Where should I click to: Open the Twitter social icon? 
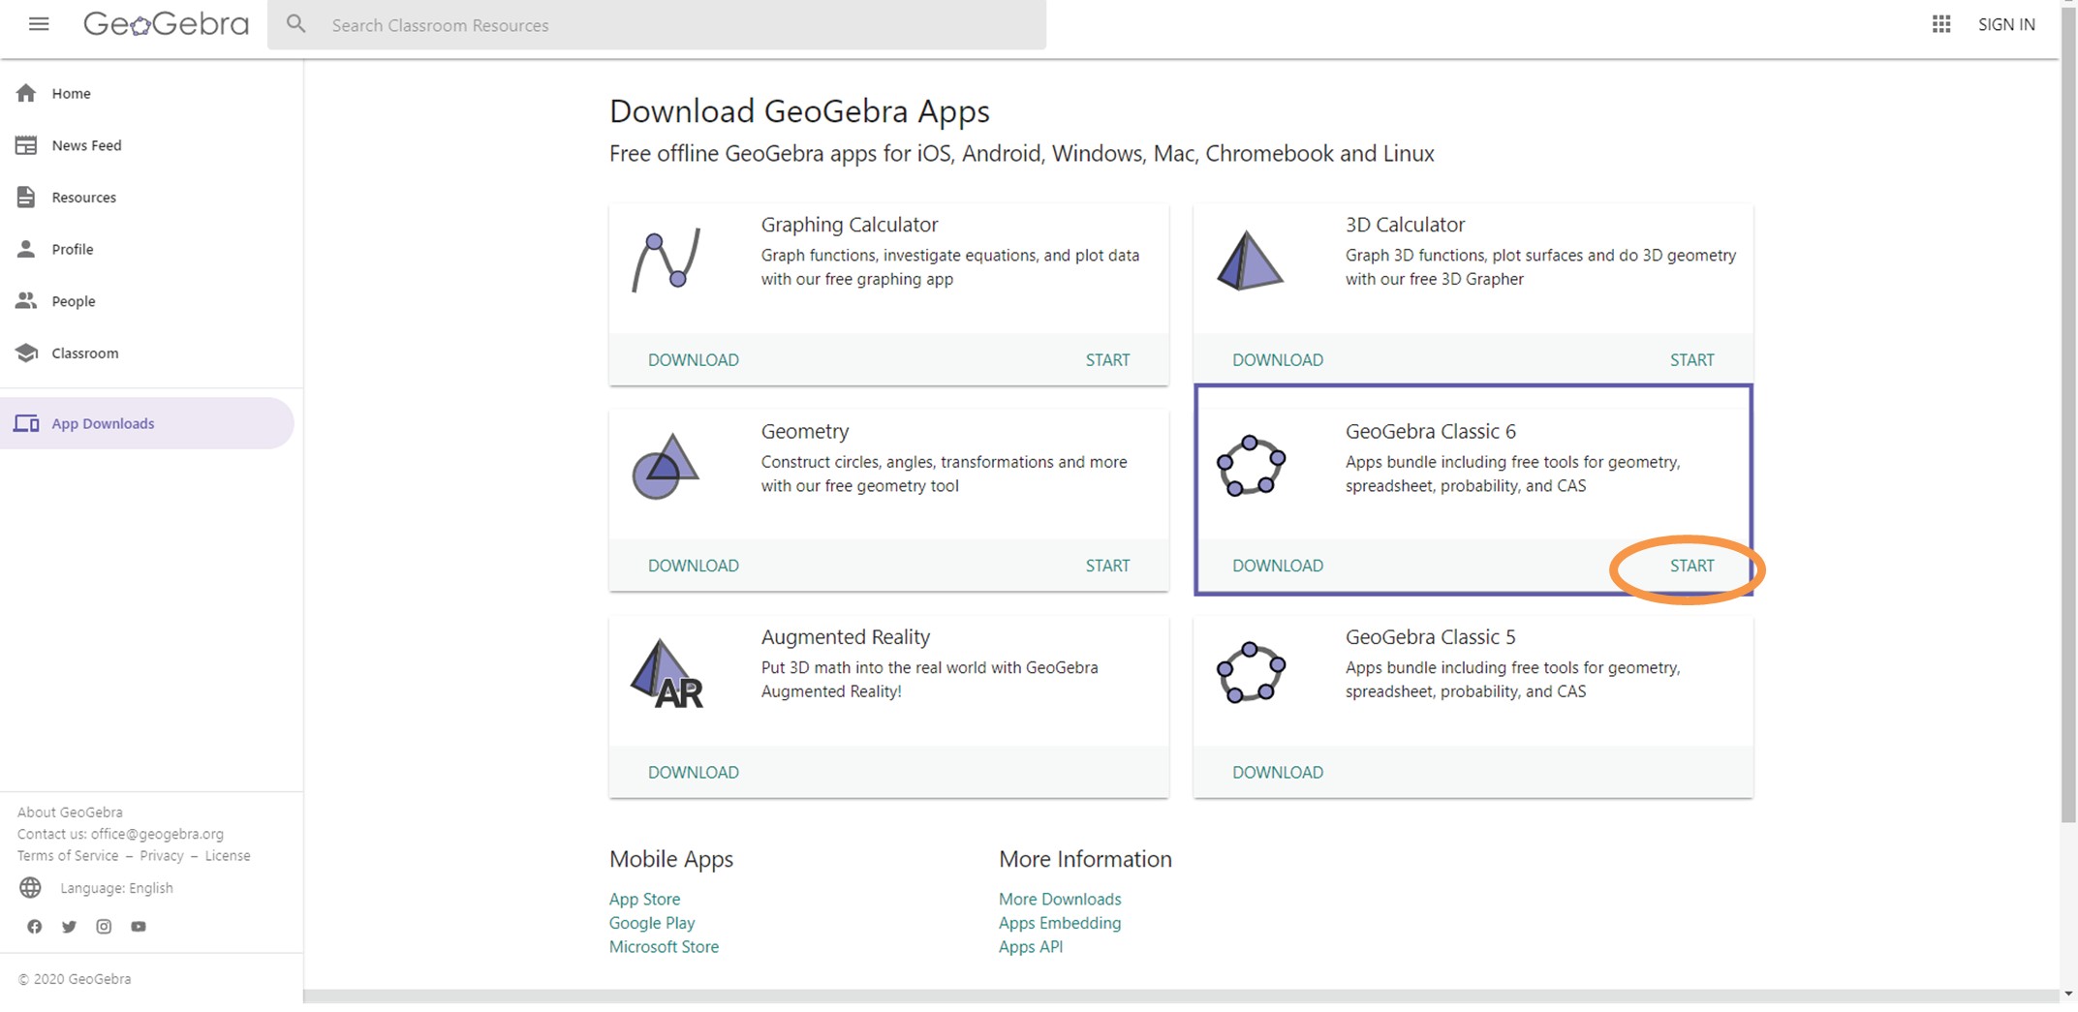click(69, 927)
